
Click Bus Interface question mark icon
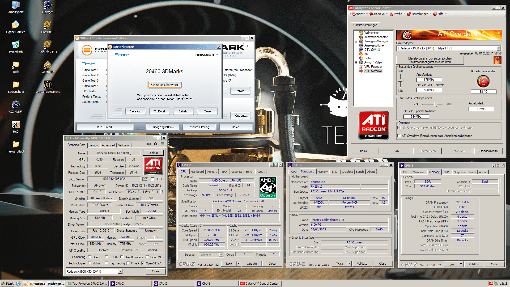(162, 192)
